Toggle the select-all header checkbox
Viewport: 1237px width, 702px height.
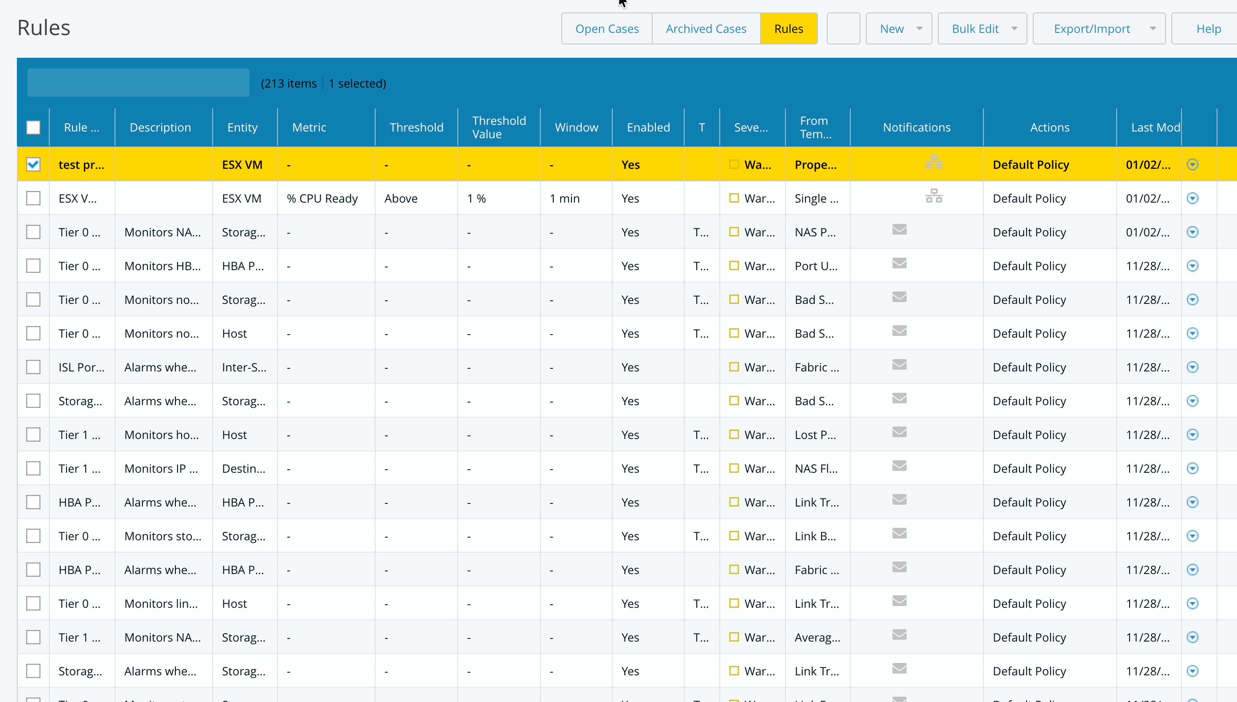[33, 128]
